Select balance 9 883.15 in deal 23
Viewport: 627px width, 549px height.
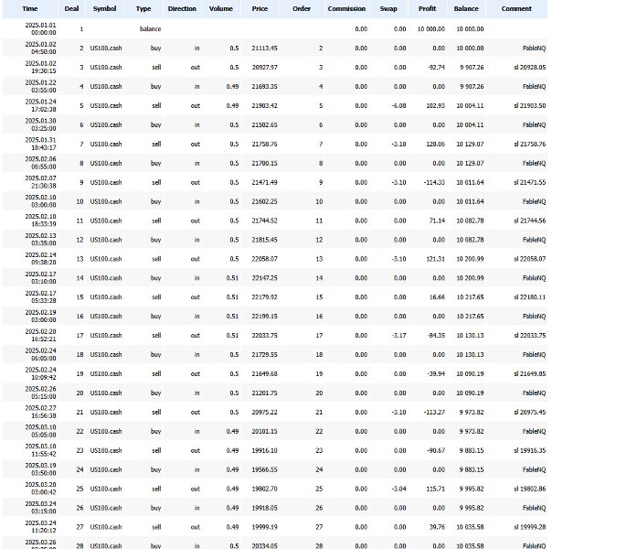click(472, 450)
